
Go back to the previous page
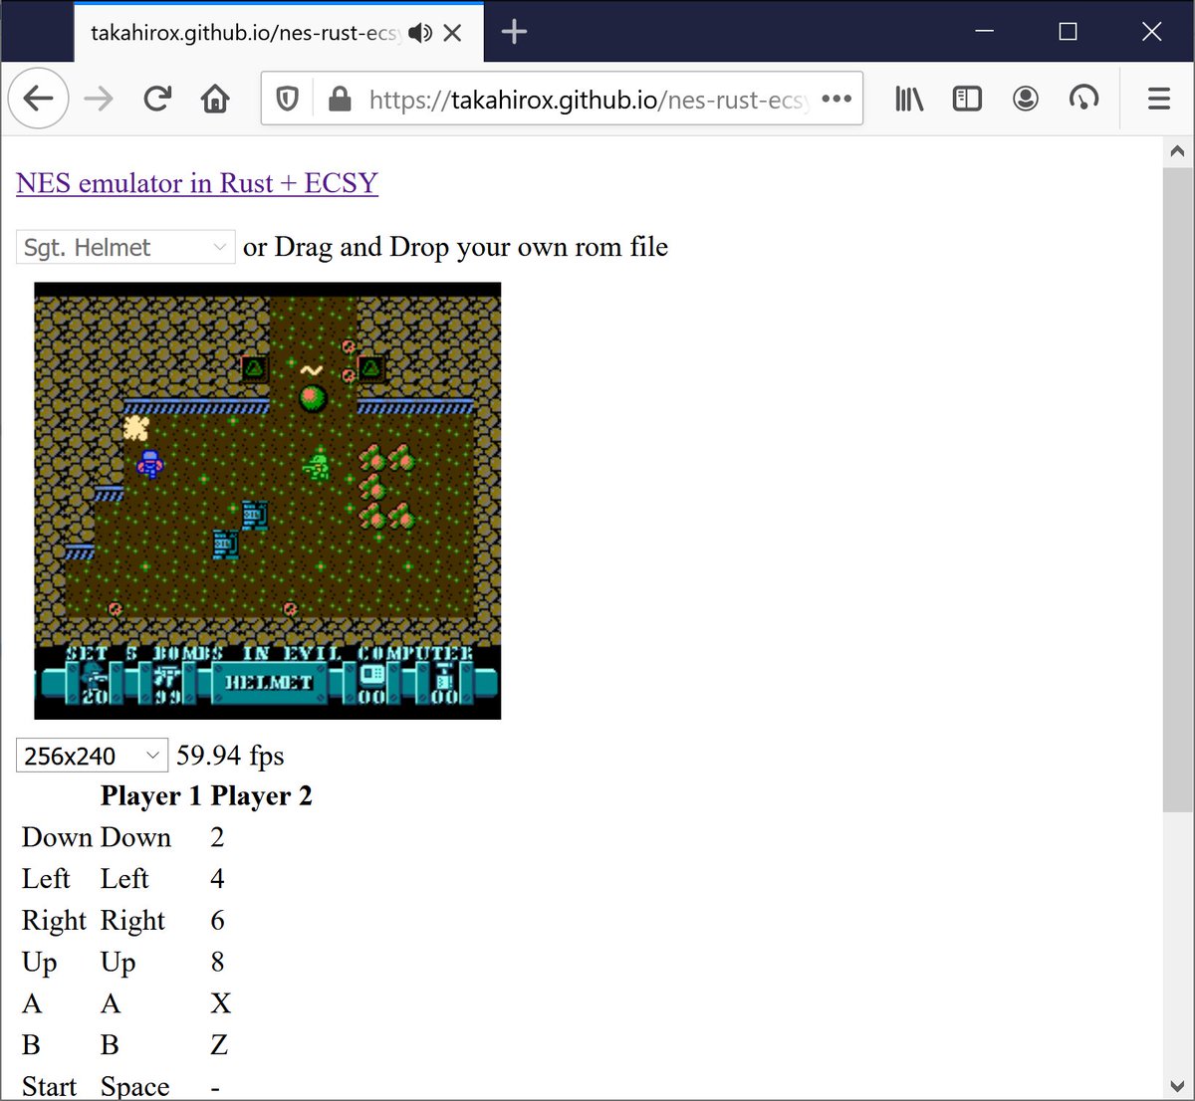[x=38, y=99]
